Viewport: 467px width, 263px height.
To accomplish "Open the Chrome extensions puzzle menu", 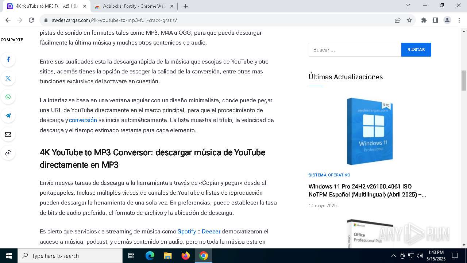I will (x=424, y=20).
